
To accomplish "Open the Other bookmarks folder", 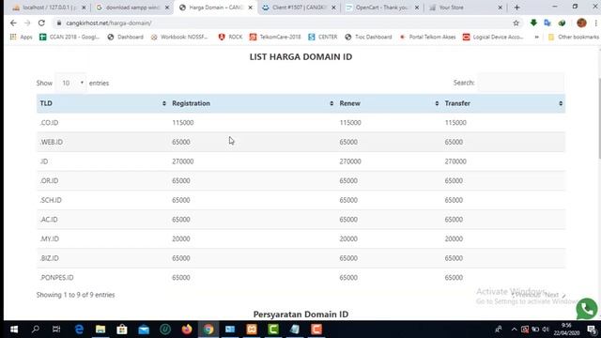I will (574, 37).
